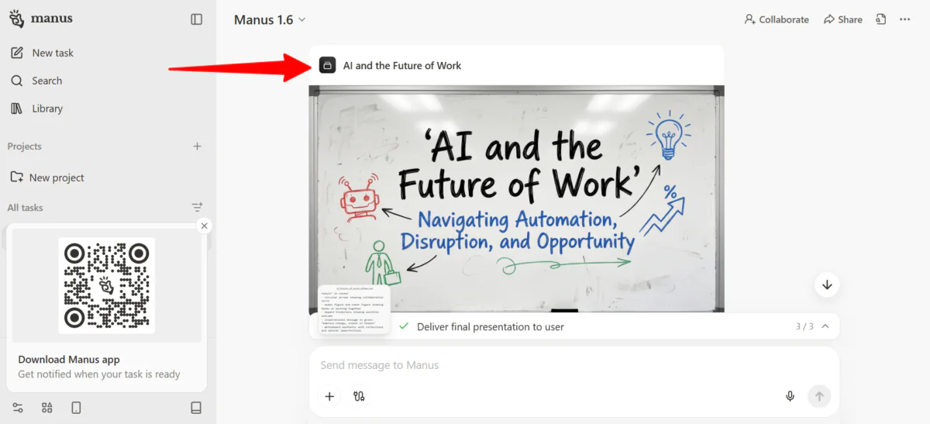Add an attachment with the plus button
The width and height of the screenshot is (930, 424).
(x=329, y=396)
